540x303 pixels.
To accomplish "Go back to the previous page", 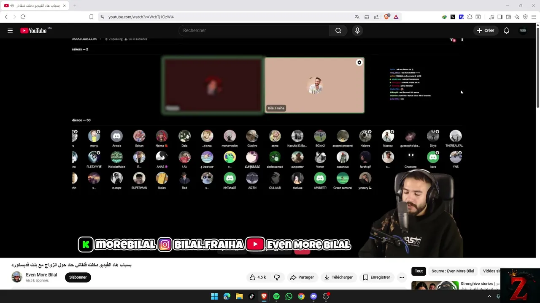I will tap(6, 17).
